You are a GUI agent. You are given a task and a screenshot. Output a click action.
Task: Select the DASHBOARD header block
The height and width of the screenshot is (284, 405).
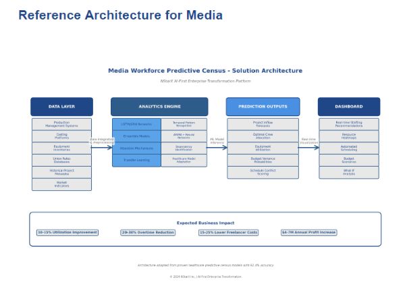pos(348,107)
